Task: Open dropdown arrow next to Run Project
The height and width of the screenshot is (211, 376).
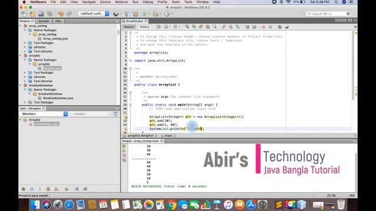Action: (149, 14)
